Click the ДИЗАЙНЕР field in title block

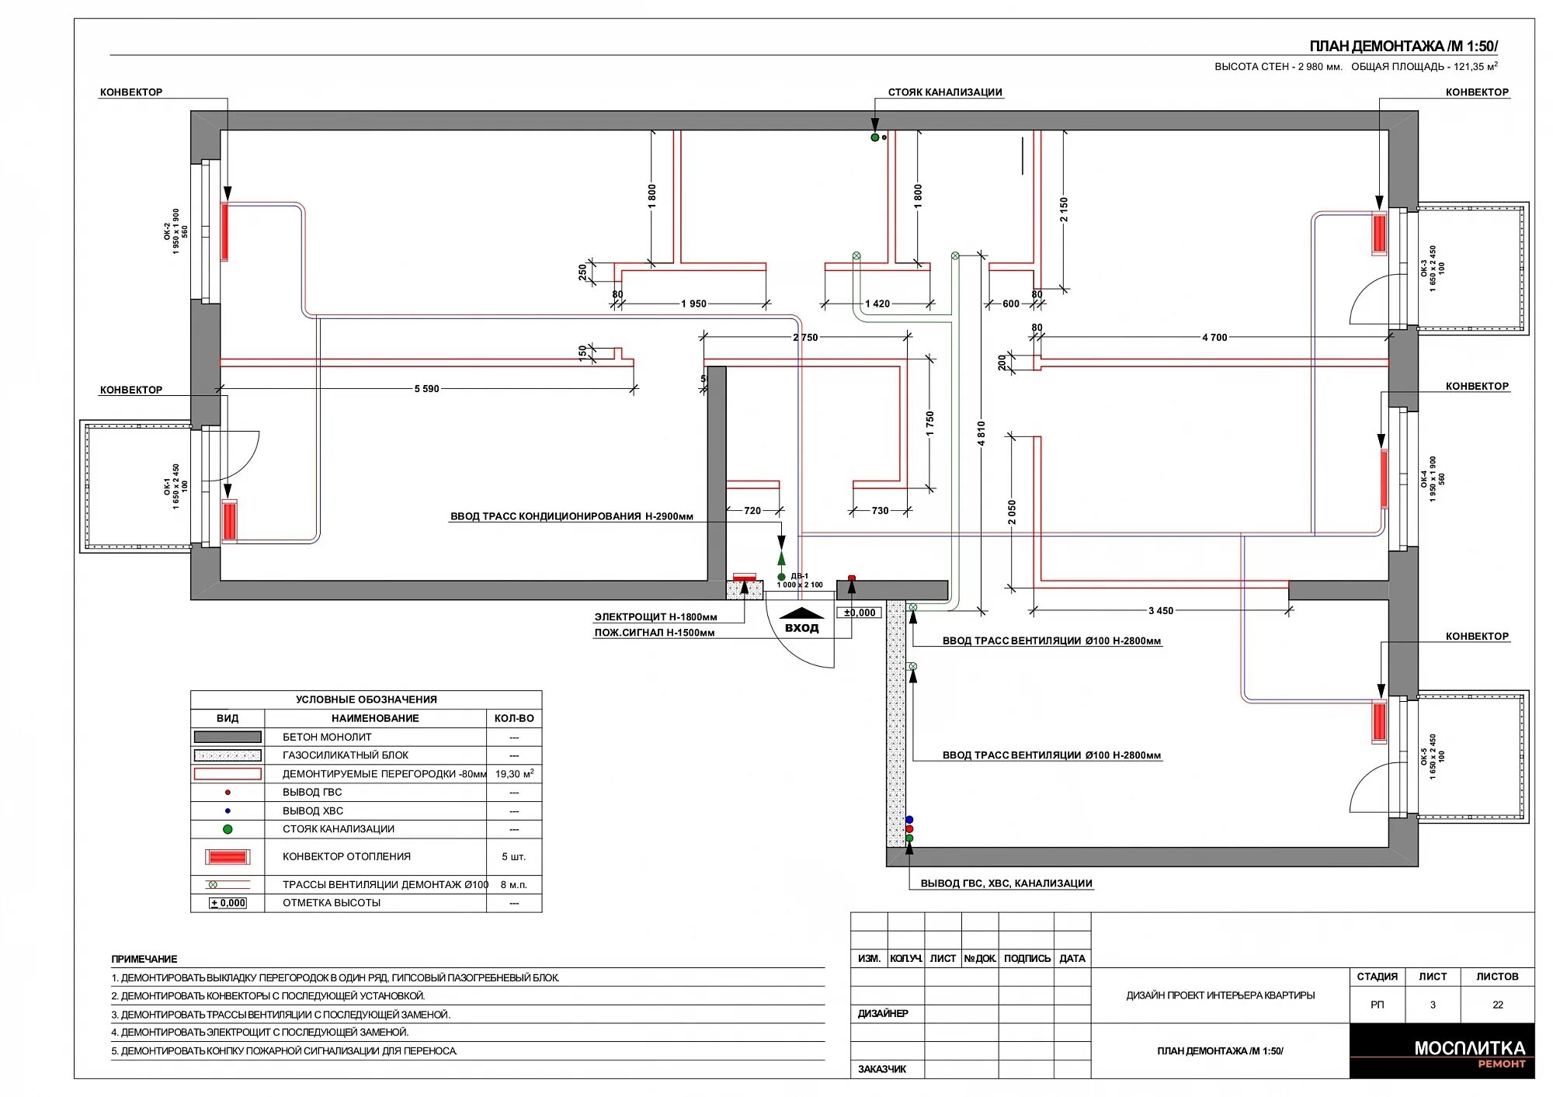[x=883, y=1013]
